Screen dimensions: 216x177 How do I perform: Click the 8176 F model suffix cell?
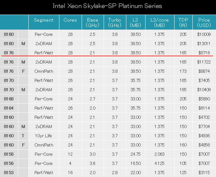(x=23, y=71)
